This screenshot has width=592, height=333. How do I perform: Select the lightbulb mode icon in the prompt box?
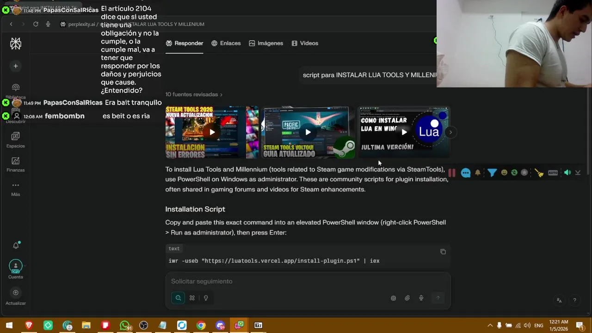(206, 298)
